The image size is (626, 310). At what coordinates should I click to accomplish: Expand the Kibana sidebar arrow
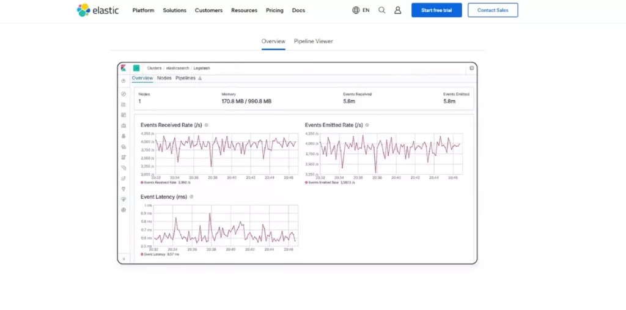pyautogui.click(x=123, y=259)
